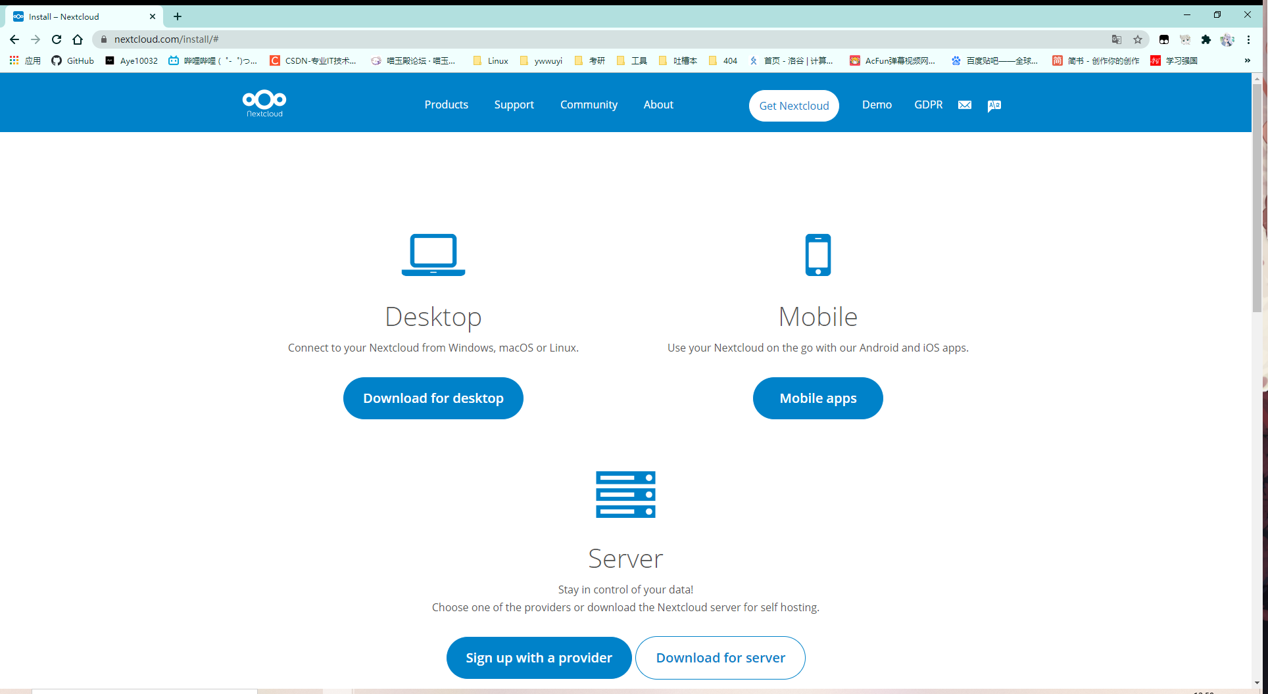Click the Desktop heading

tap(433, 317)
